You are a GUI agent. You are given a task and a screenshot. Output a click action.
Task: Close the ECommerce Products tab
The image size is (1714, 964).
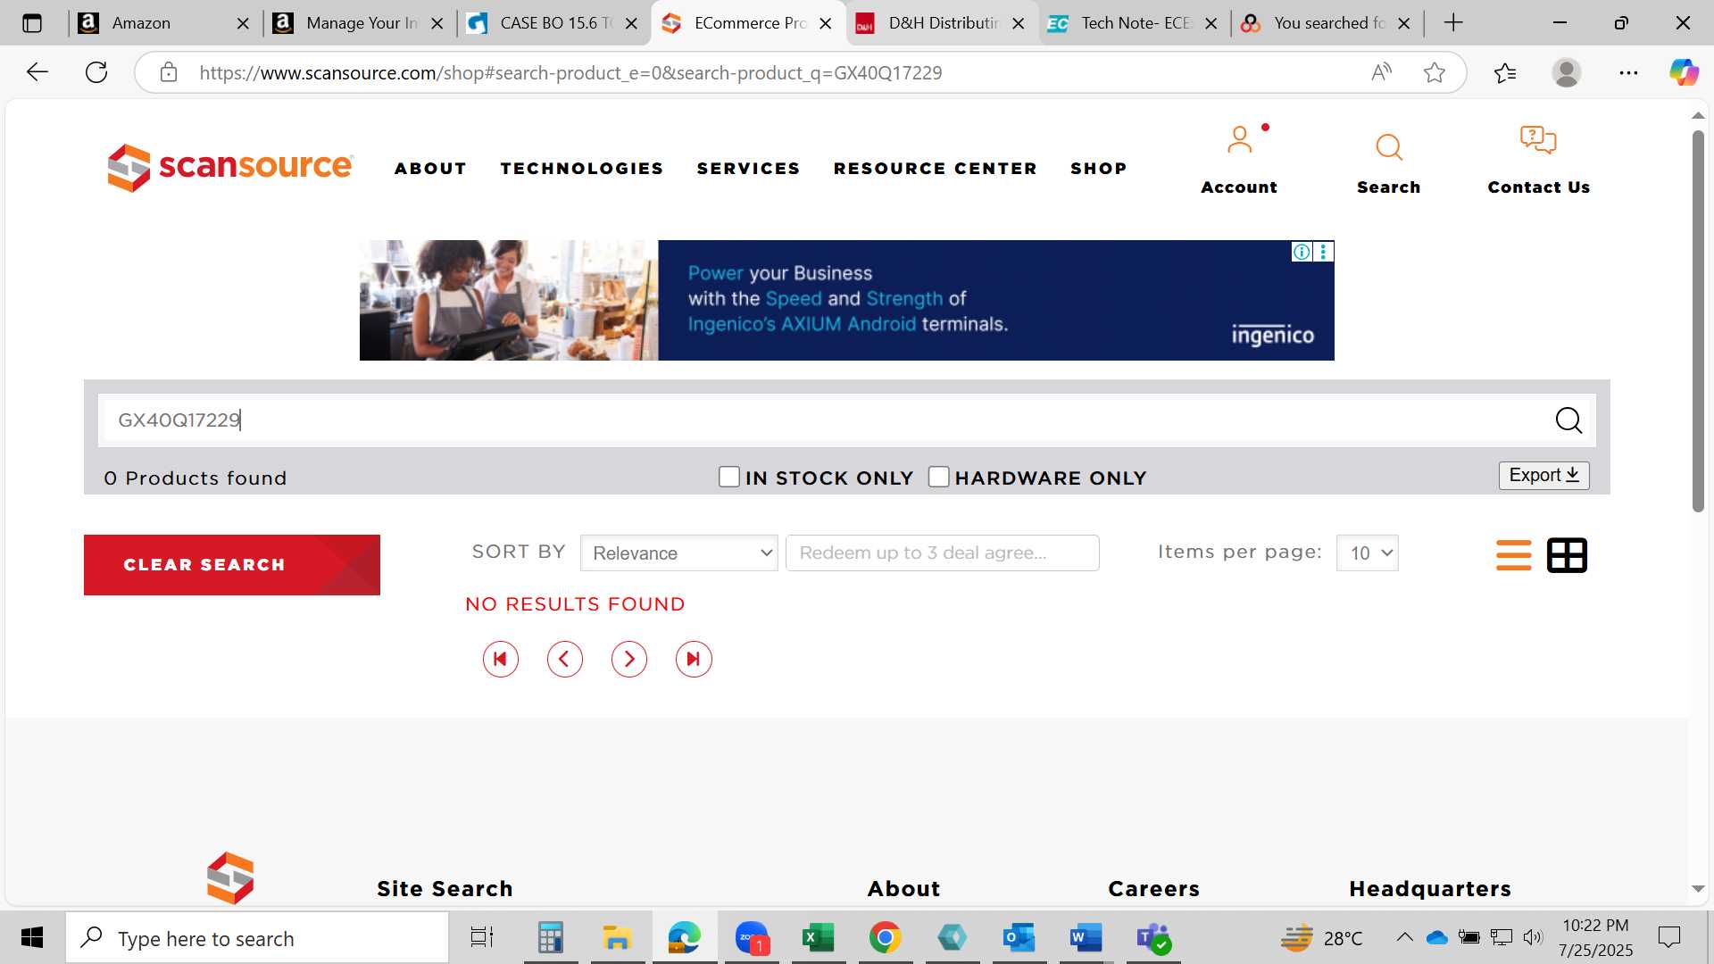pyautogui.click(x=826, y=24)
